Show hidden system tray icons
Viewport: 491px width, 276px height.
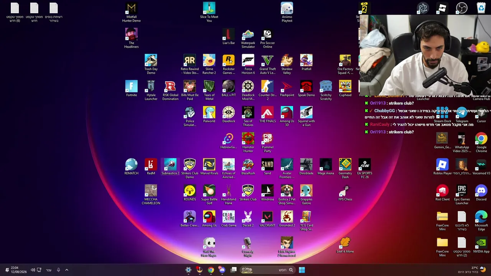(x=66, y=270)
